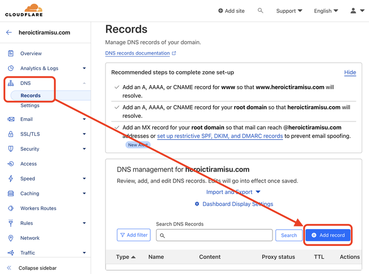The height and width of the screenshot is (274, 369).
Task: Click the Collapse sidebar double chevron icon
Action: pyautogui.click(x=9, y=268)
